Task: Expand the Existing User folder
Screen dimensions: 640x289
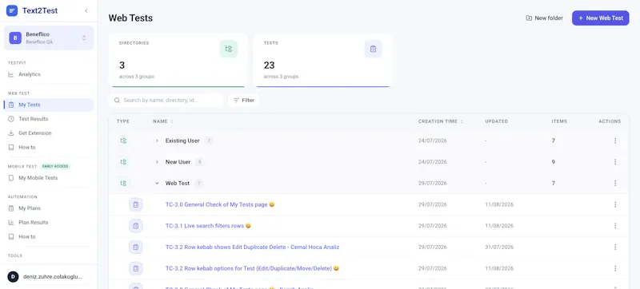Action: click(x=157, y=141)
